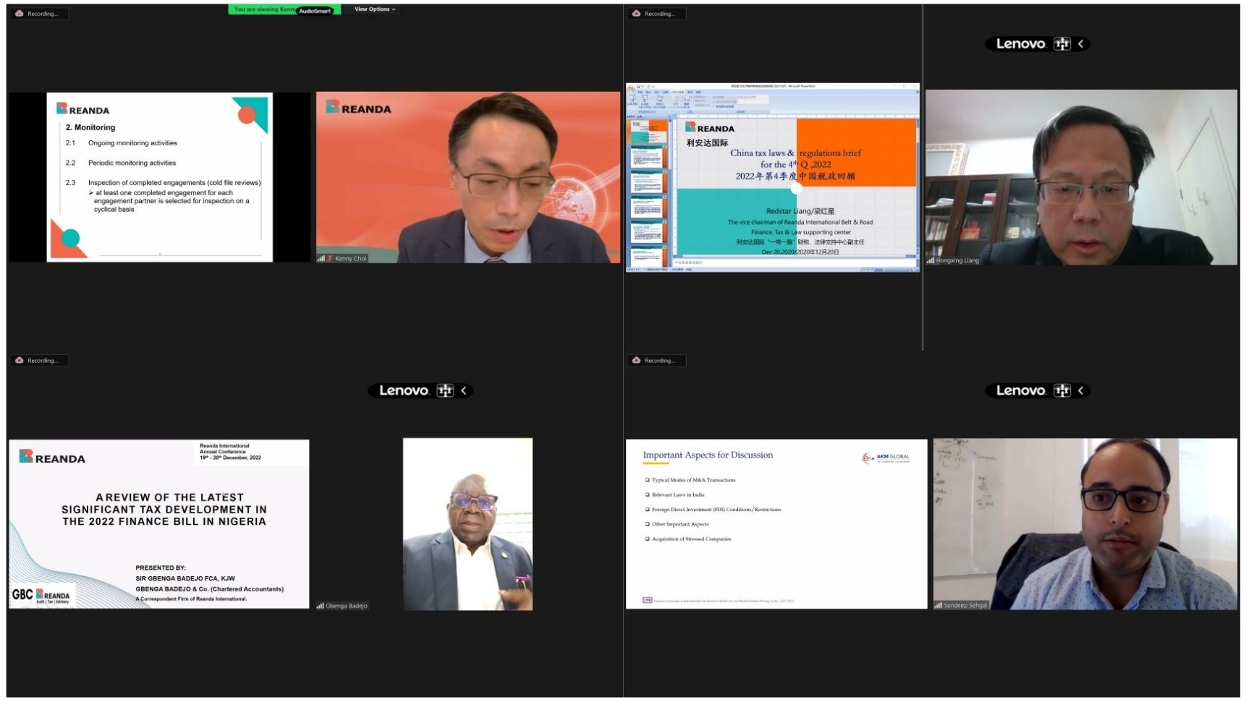The height and width of the screenshot is (702, 1249).
Task: Click the PowerPoint notes field below the slide
Action: tap(795, 262)
